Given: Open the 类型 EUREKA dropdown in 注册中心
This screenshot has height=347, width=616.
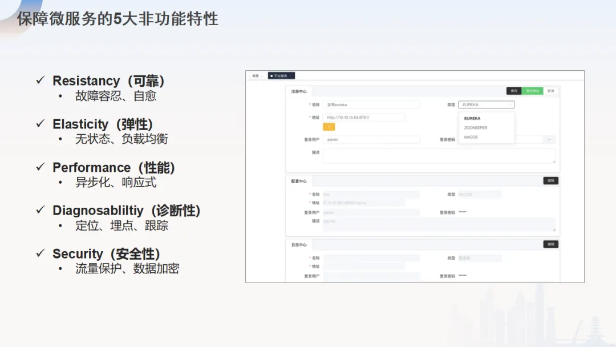Looking at the screenshot, I should pos(486,104).
